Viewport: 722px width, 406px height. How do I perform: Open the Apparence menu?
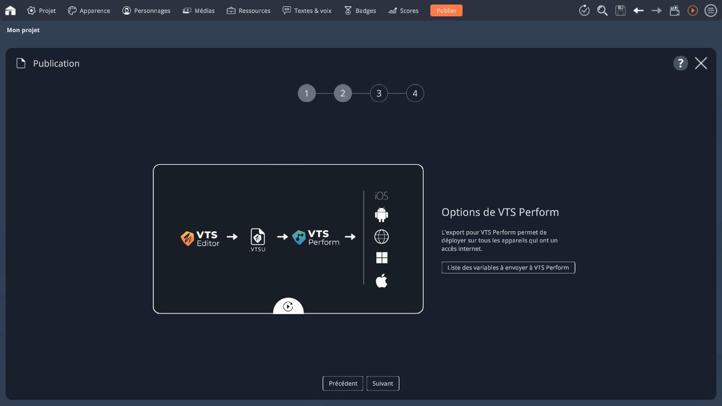click(89, 10)
